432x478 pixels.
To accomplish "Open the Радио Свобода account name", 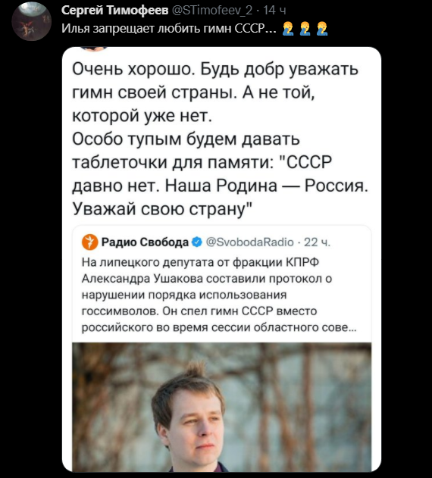I will [x=145, y=242].
